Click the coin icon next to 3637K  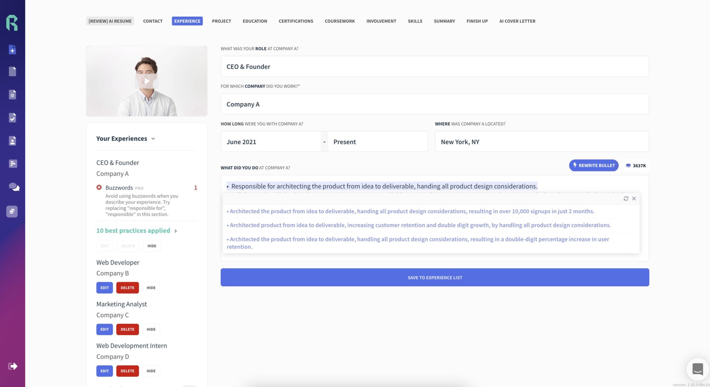pos(628,165)
